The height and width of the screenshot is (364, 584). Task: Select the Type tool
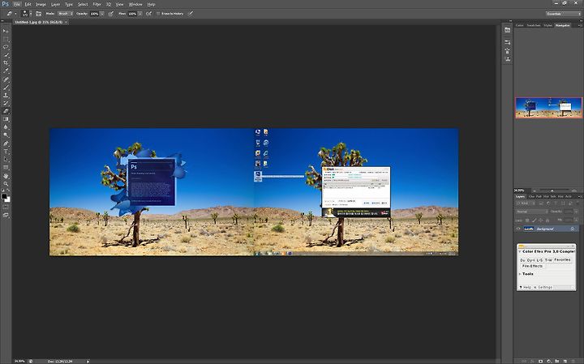pyautogui.click(x=6, y=152)
